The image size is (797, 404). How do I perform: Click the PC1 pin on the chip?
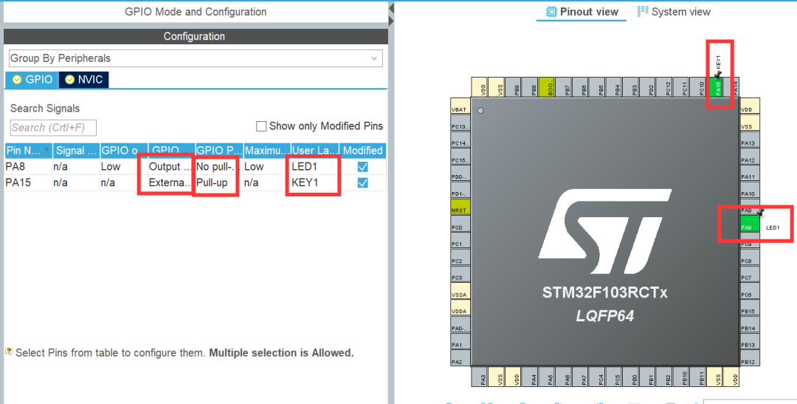pos(460,241)
